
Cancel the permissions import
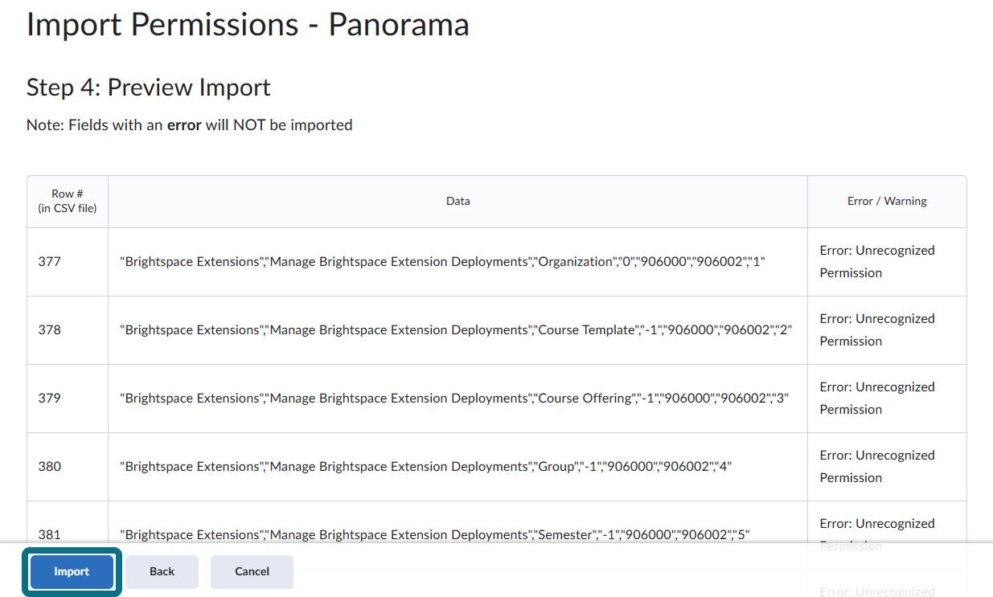click(x=252, y=571)
